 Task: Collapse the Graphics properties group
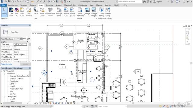[x=27, y=42]
